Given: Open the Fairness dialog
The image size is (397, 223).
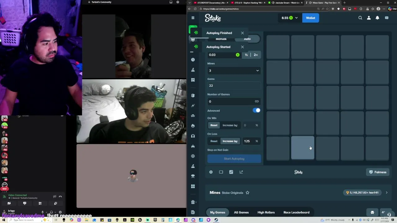Looking at the screenshot, I should (378, 172).
